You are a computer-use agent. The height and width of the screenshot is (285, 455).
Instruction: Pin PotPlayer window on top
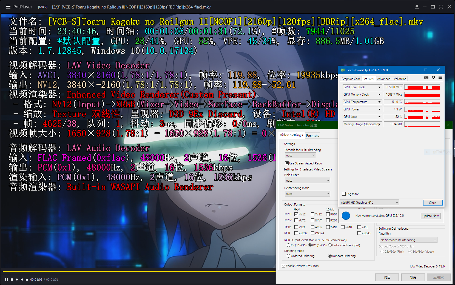pos(417,7)
